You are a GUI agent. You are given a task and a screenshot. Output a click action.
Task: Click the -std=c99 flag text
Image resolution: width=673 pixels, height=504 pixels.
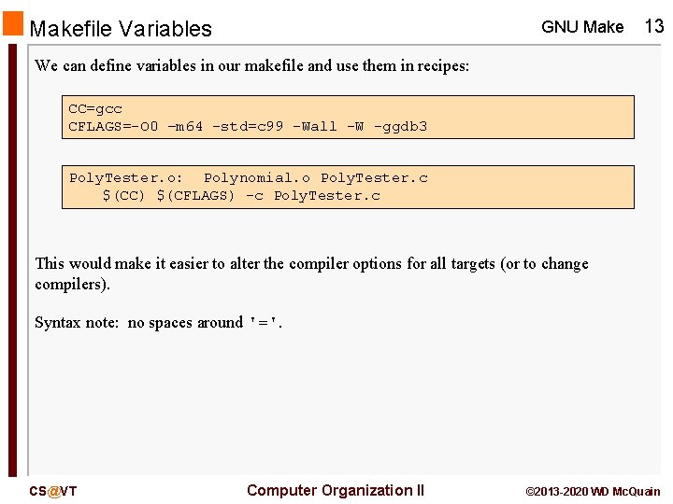[x=248, y=126]
